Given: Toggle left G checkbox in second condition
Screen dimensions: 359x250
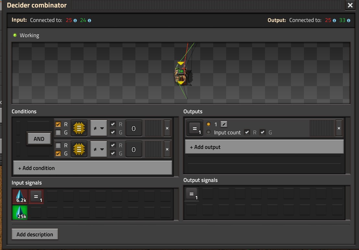Looking at the screenshot, I should pyautogui.click(x=58, y=153).
